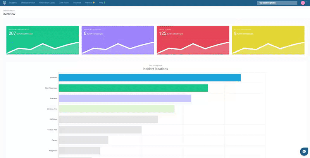
Task: Select the lavender Business bar
Action: tap(125, 98)
